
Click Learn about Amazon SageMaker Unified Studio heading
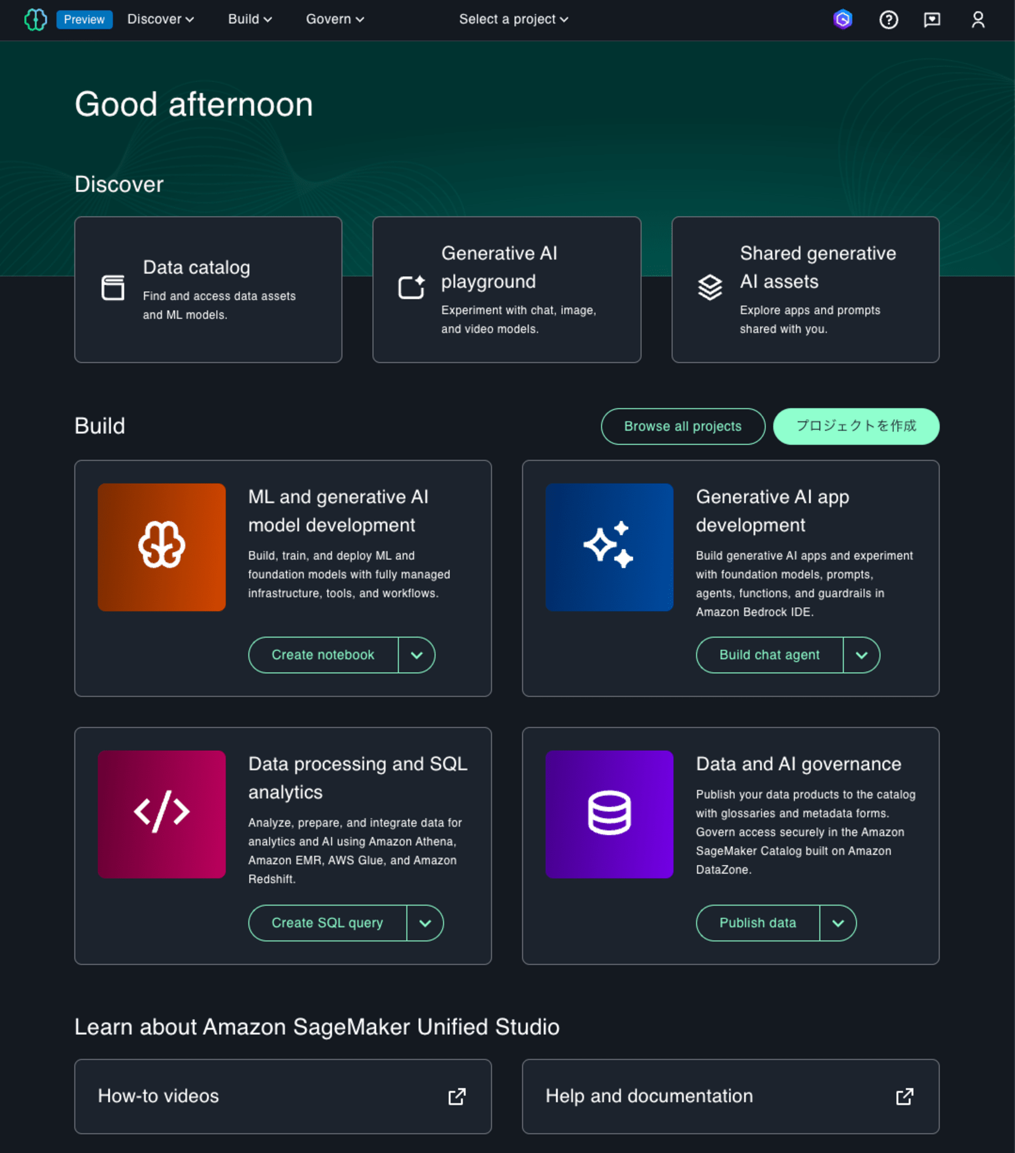317,1027
